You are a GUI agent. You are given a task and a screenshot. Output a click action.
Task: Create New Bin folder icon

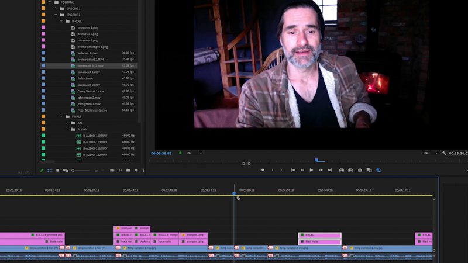pos(128,171)
